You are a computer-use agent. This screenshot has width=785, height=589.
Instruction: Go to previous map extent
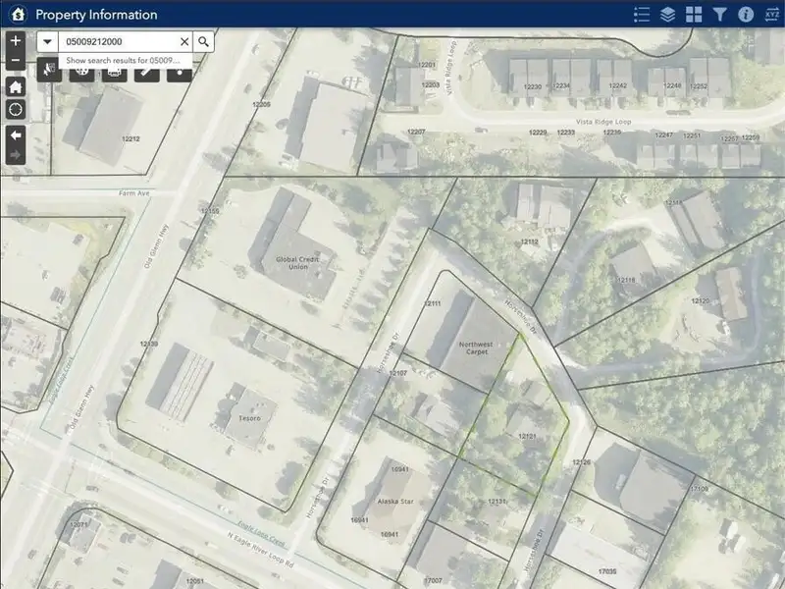(15, 135)
